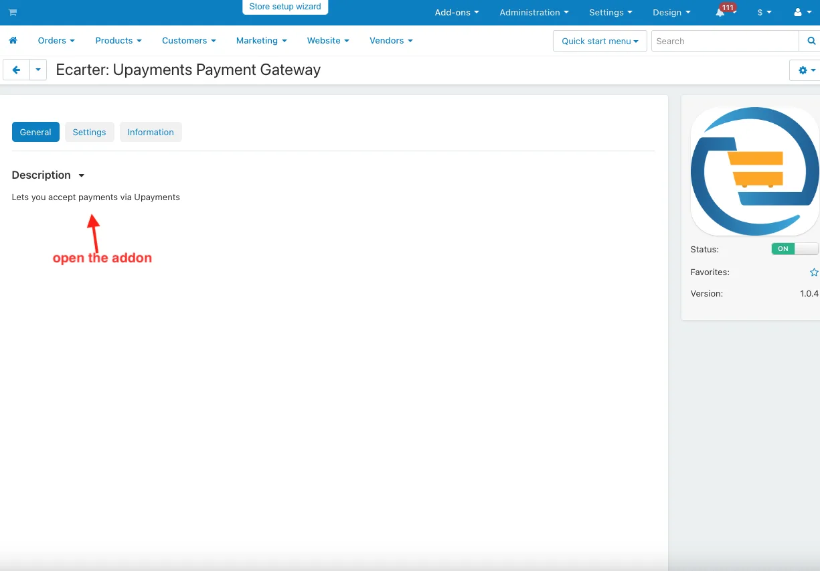Switch to the Information tab
820x571 pixels.
tap(151, 132)
